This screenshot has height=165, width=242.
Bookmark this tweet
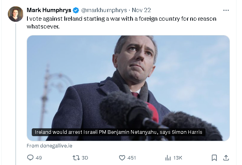214,158
